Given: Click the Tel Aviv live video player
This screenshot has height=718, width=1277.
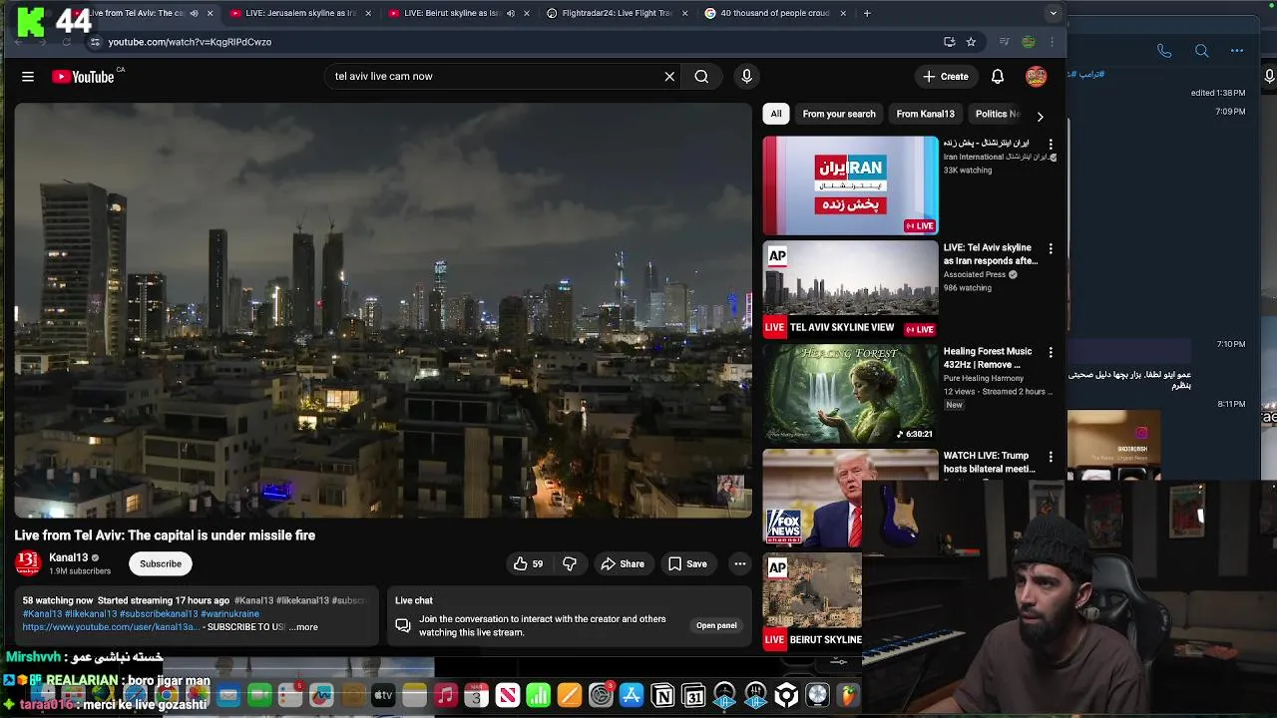Looking at the screenshot, I should (x=383, y=310).
